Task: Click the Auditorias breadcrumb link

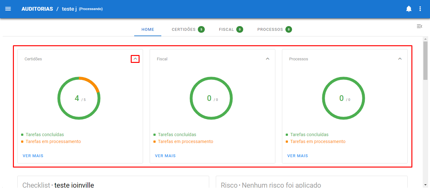Action: coord(37,9)
